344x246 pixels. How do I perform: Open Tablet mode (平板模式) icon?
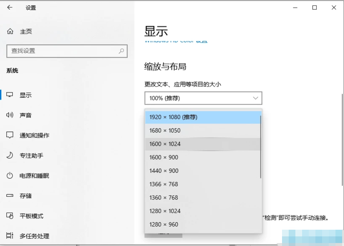[10, 216]
